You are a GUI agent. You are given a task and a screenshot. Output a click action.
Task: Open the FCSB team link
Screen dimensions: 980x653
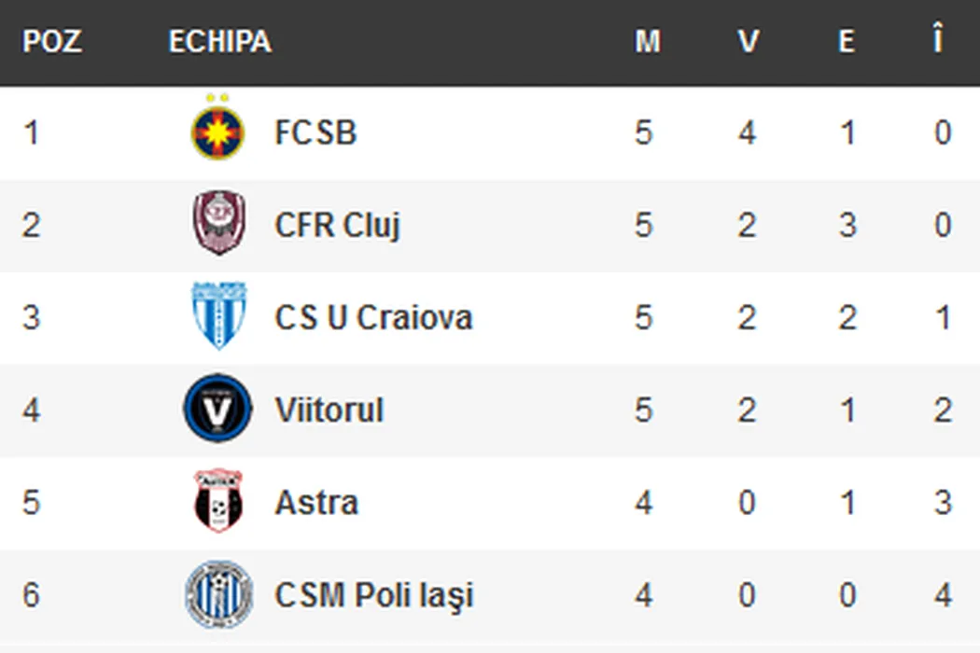pos(315,133)
